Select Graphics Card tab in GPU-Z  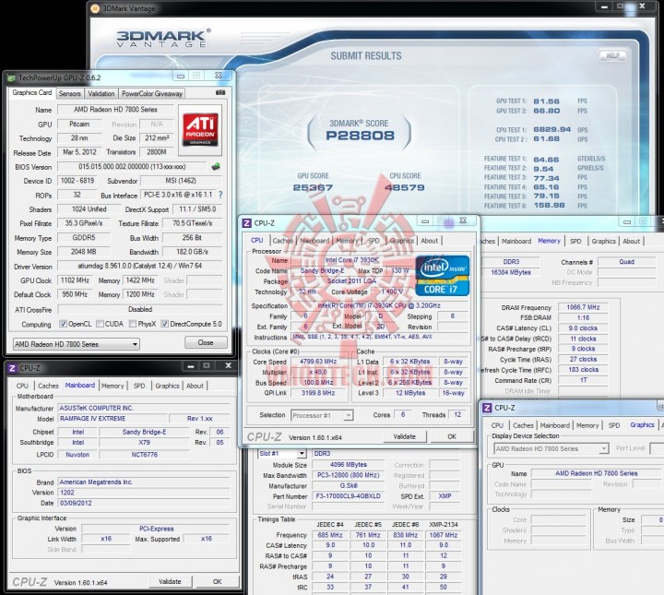tap(31, 93)
